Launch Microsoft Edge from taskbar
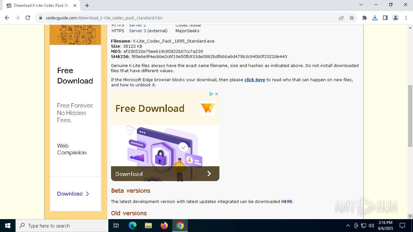The height and width of the screenshot is (232, 413). [133, 226]
